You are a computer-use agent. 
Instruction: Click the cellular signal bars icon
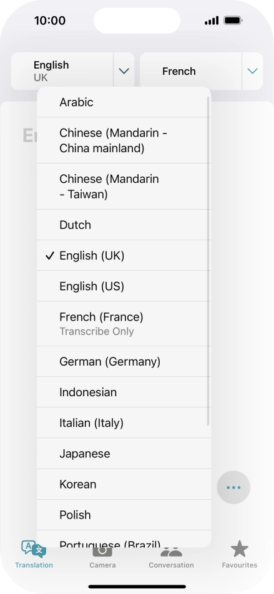(x=212, y=21)
